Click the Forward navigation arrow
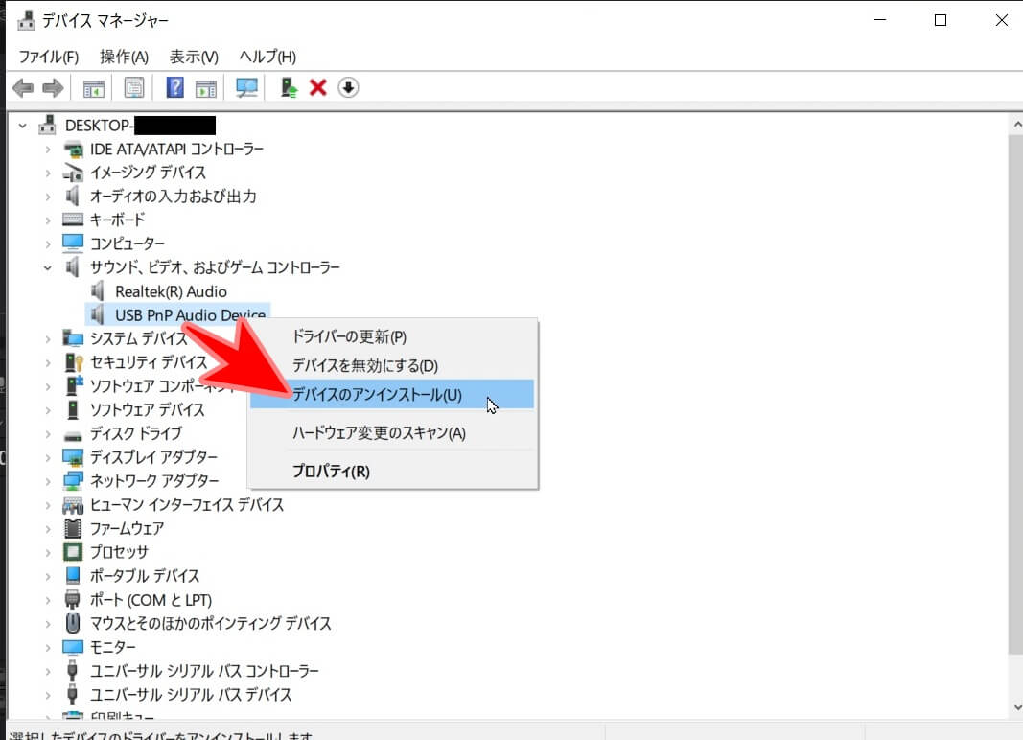1023x740 pixels. click(x=54, y=87)
